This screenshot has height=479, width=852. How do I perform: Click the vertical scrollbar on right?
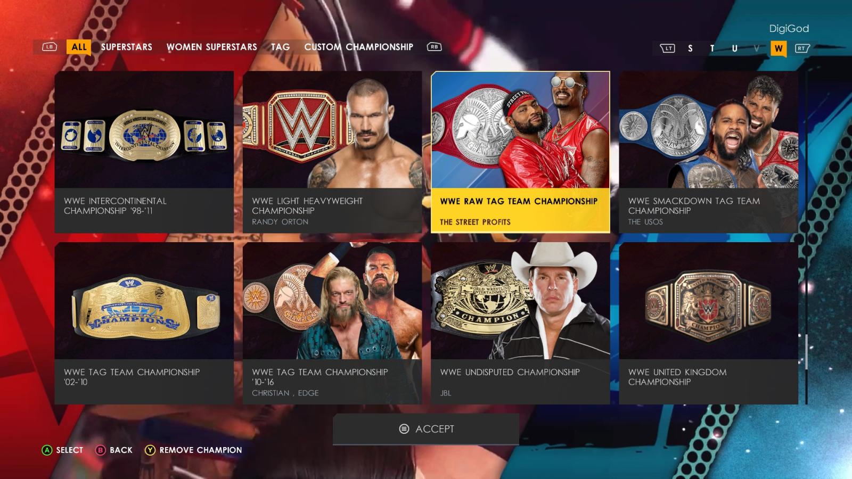click(806, 352)
